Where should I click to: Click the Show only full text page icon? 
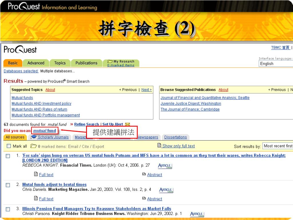click(159, 145)
